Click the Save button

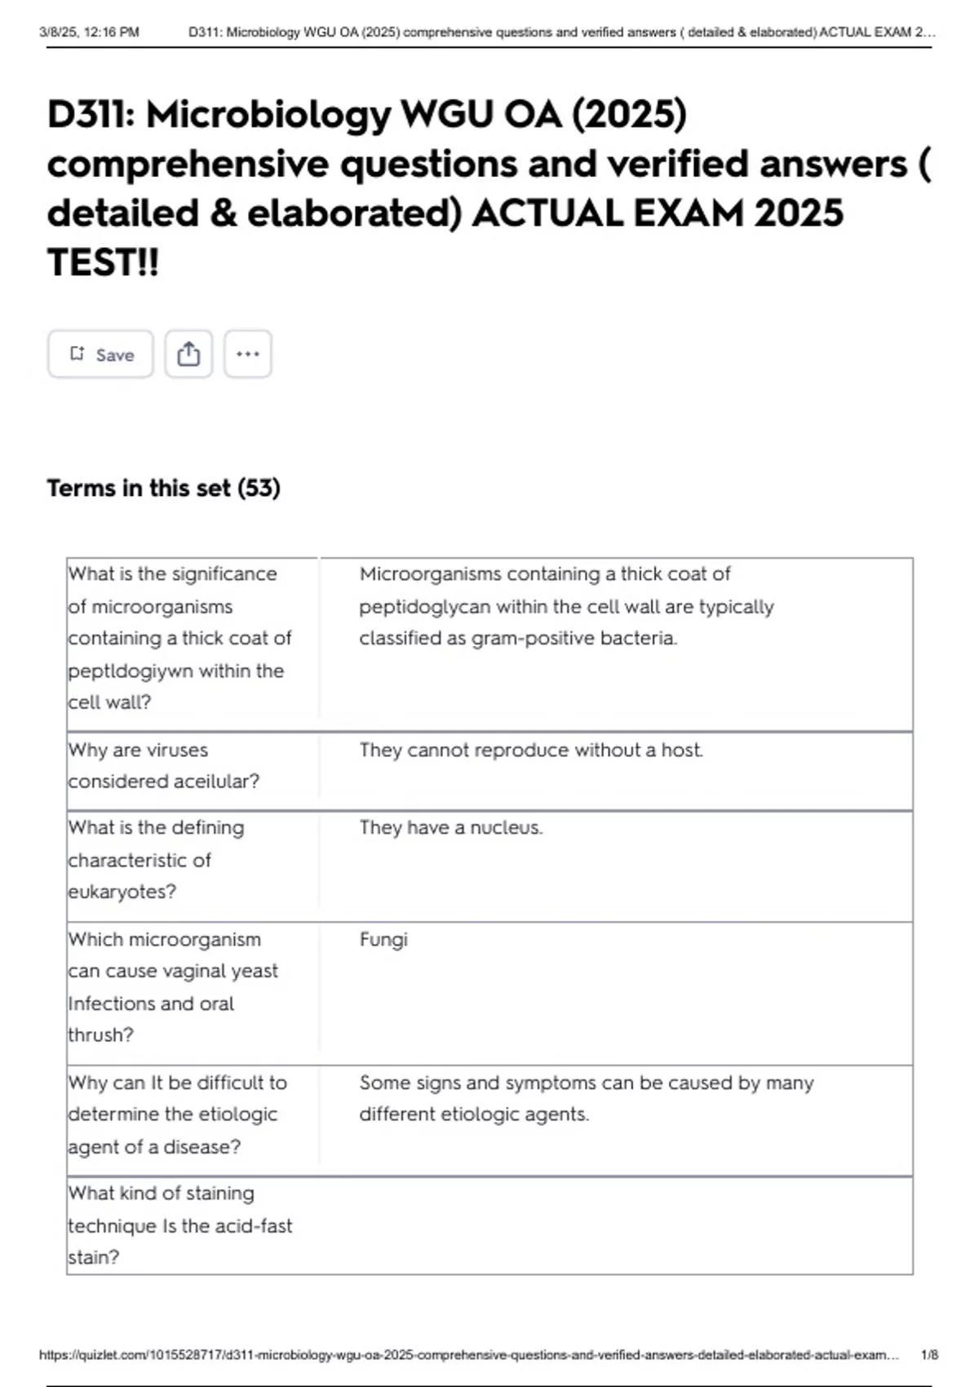[x=100, y=354]
